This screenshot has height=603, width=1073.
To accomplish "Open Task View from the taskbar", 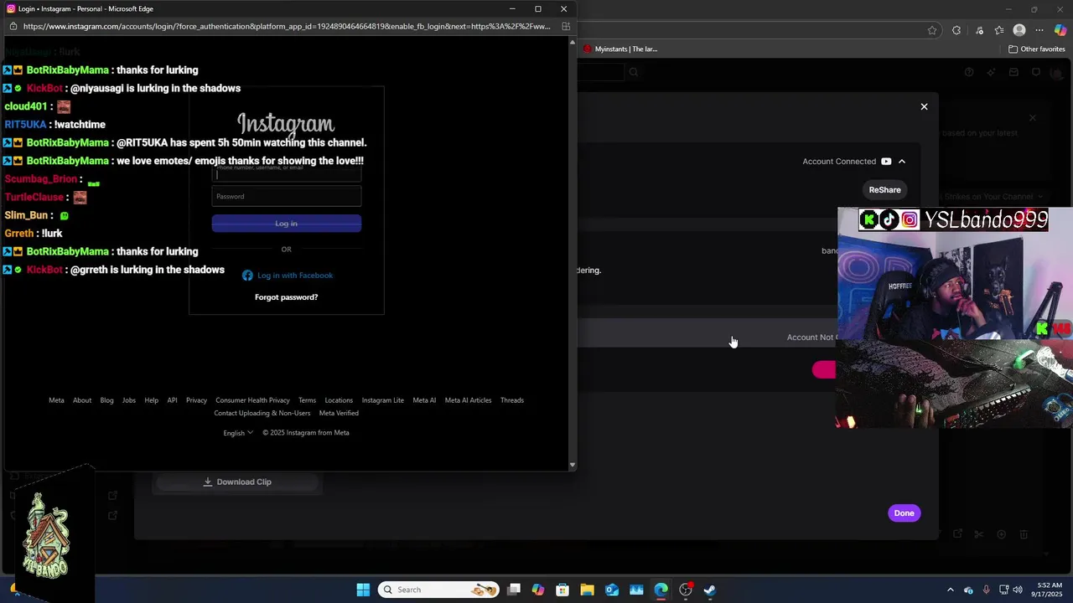I will [514, 590].
